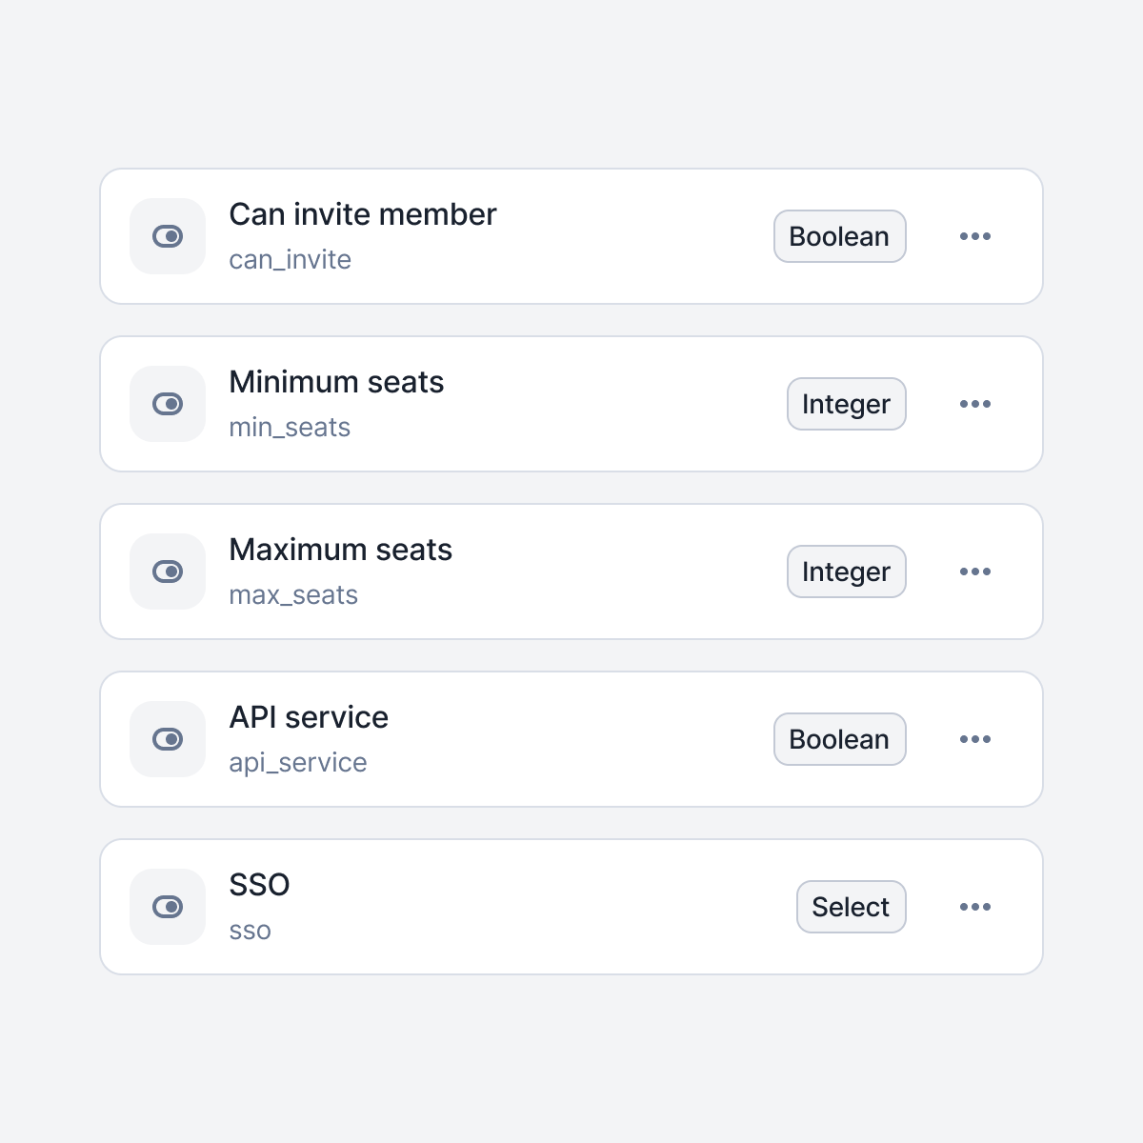1143x1143 pixels.
Task: Click the toggle icon beside SSO
Action: point(168,907)
